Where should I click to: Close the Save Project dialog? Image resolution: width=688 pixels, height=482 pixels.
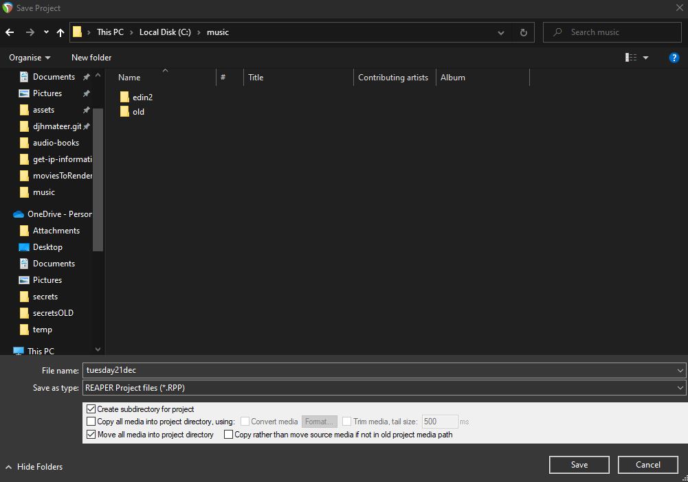pyautogui.click(x=679, y=8)
